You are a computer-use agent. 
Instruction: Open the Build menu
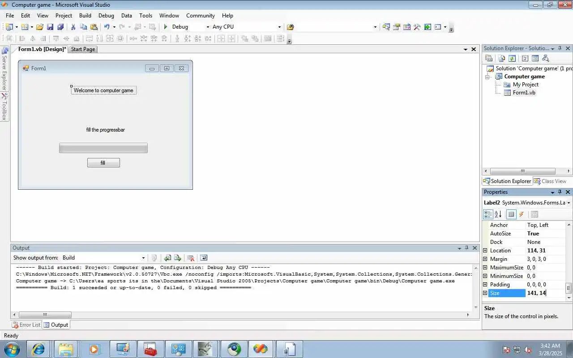click(85, 15)
